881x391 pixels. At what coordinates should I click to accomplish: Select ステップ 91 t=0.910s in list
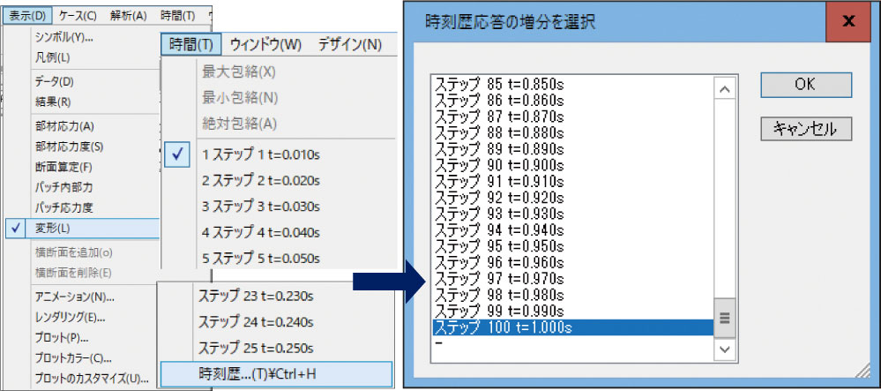point(573,181)
